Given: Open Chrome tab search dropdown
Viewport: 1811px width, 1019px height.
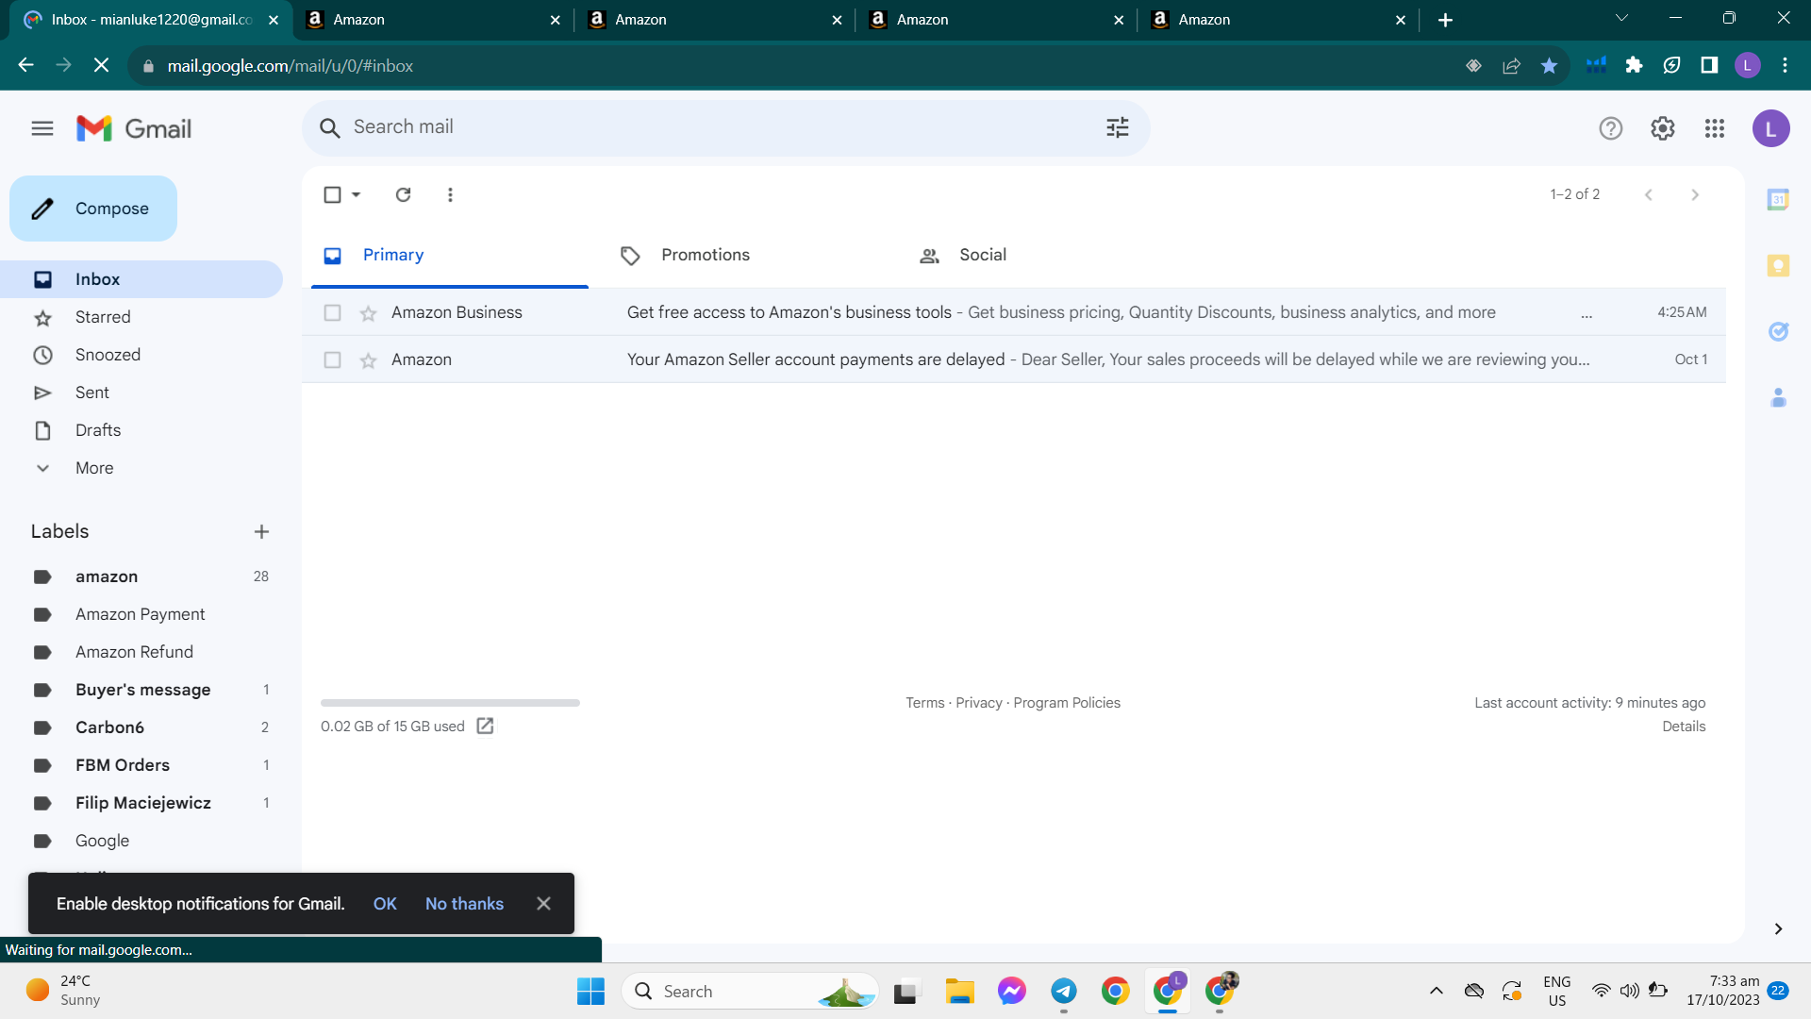Looking at the screenshot, I should click(1621, 19).
